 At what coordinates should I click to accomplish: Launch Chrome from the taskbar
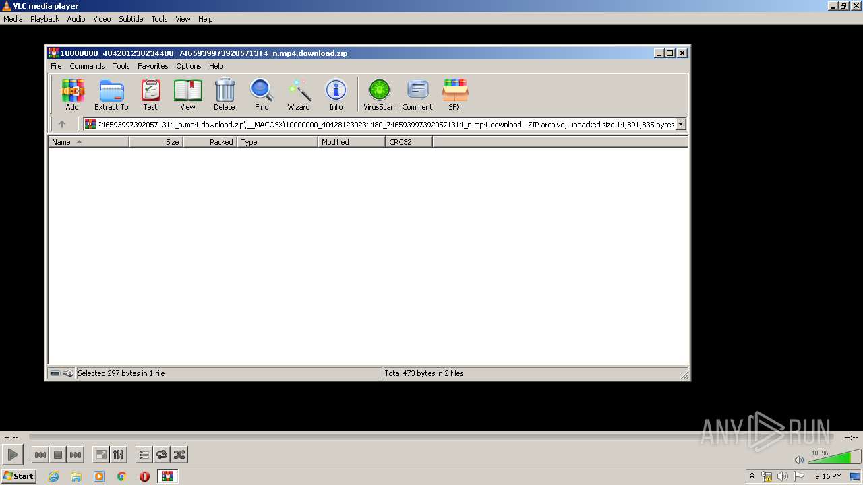(x=122, y=476)
